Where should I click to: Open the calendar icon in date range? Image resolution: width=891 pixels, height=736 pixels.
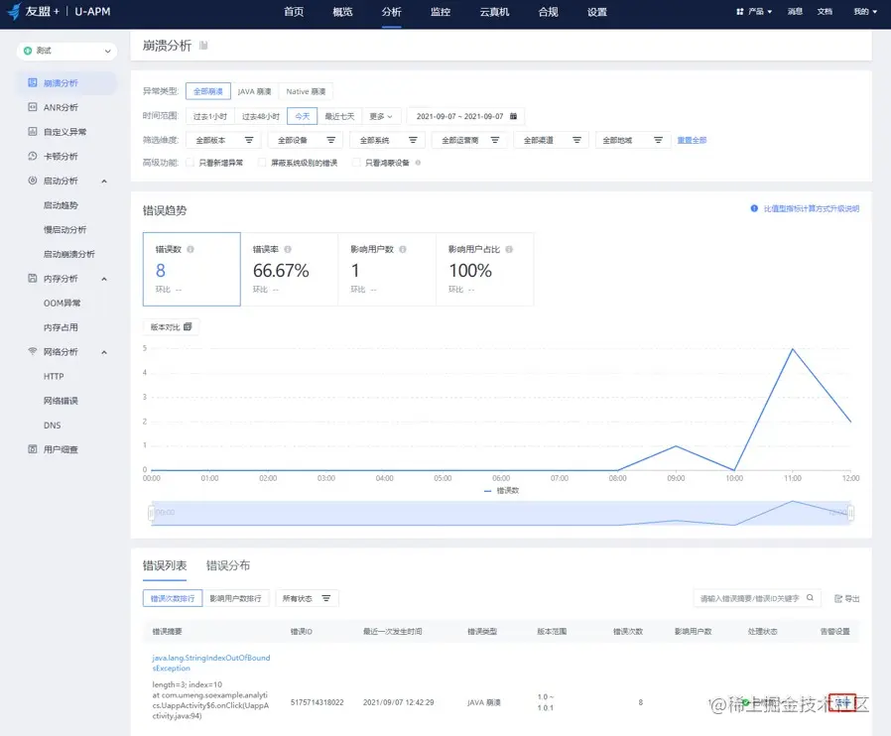coord(513,116)
